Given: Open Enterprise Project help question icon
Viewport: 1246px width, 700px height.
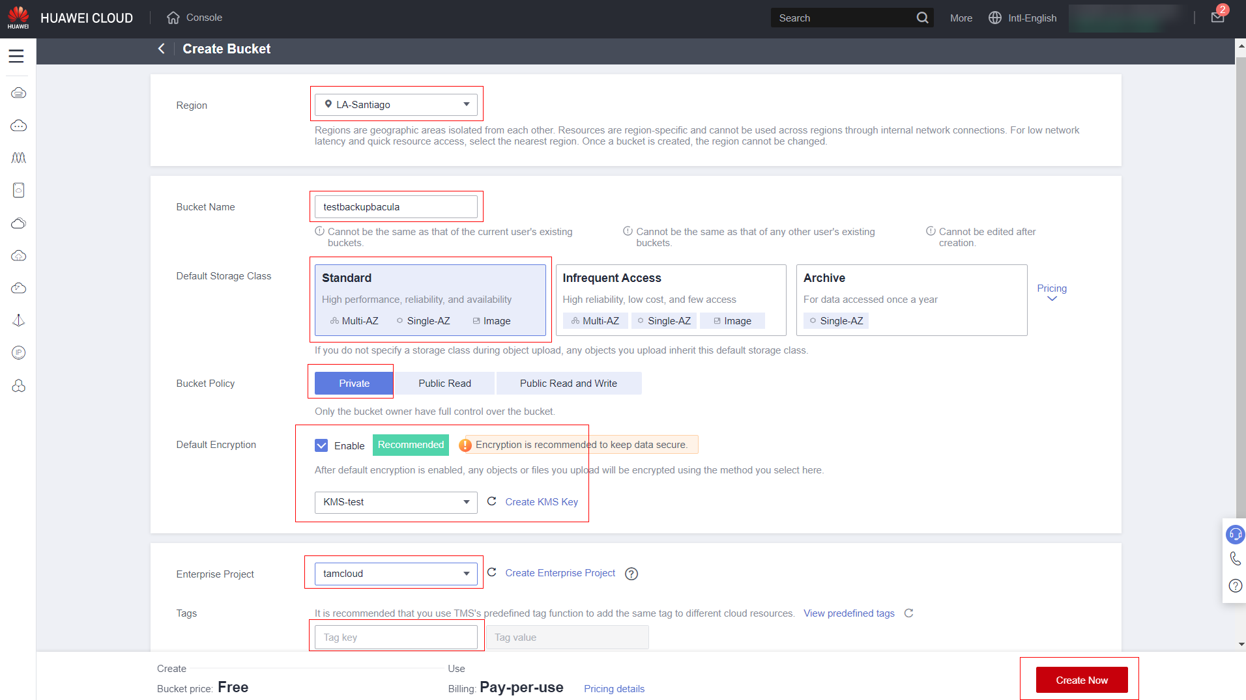Looking at the screenshot, I should click(631, 574).
